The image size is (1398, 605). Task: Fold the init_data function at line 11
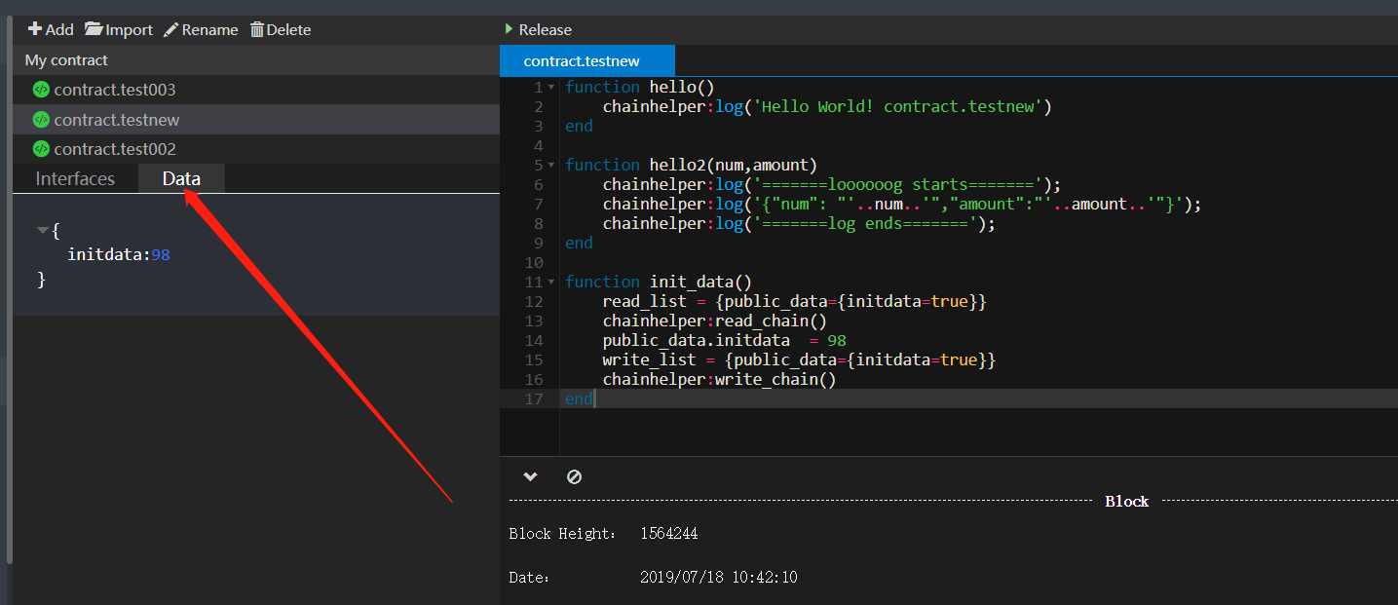click(x=553, y=283)
